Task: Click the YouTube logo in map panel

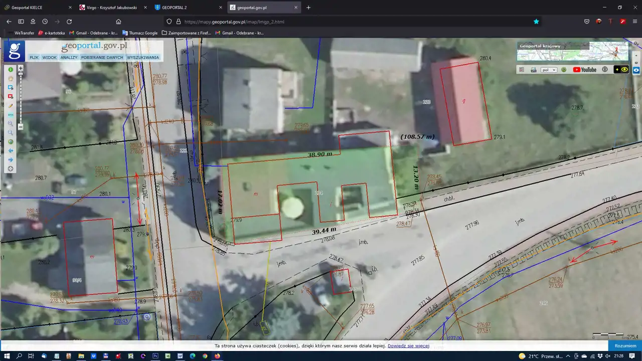Action: [585, 70]
